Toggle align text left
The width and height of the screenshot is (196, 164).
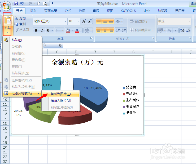[99, 30]
